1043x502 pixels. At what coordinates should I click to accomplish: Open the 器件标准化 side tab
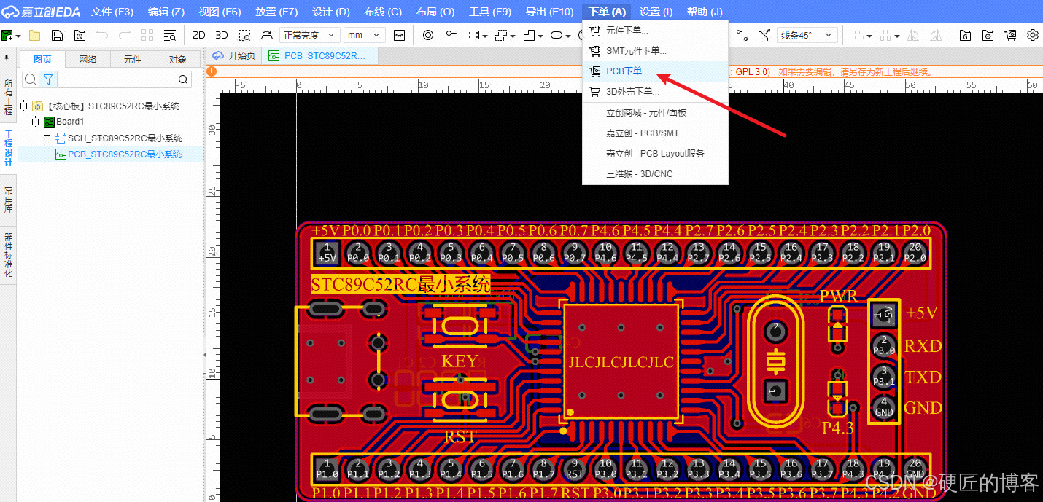(x=8, y=255)
